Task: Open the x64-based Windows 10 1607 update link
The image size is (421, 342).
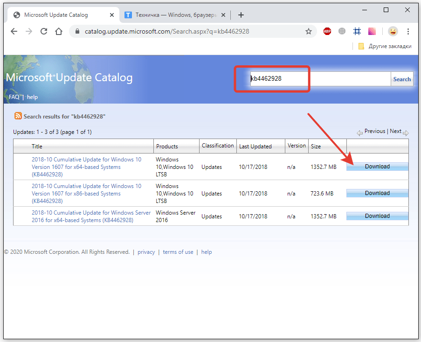Action: [86, 167]
